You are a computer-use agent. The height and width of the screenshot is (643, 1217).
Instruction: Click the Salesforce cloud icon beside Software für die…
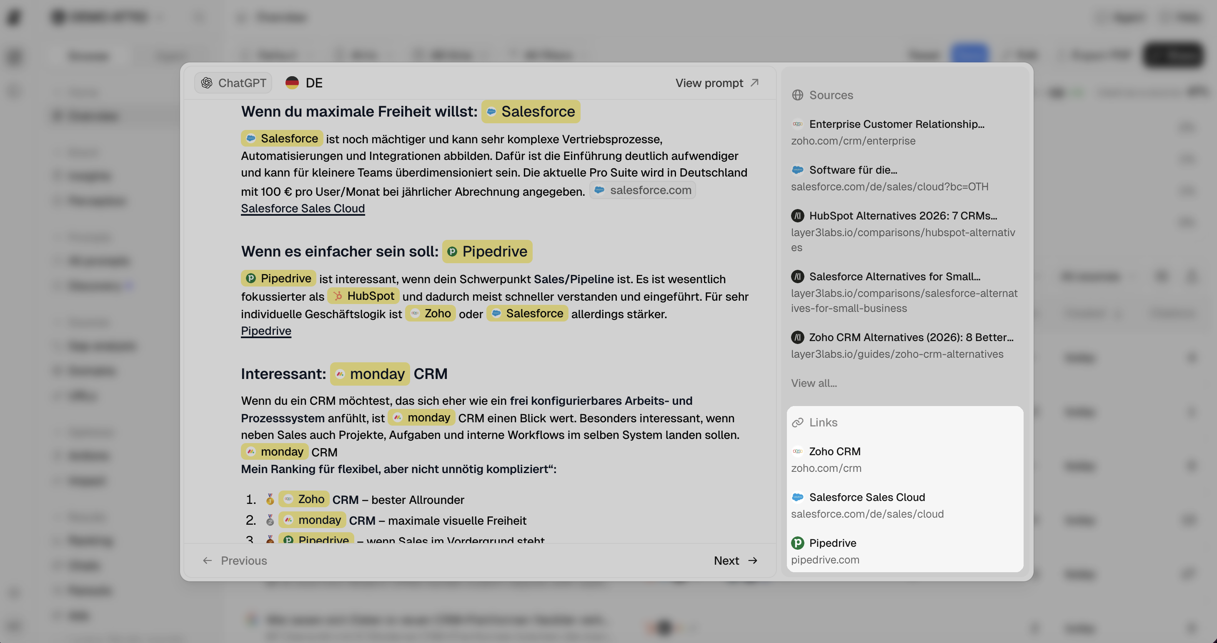tap(797, 169)
